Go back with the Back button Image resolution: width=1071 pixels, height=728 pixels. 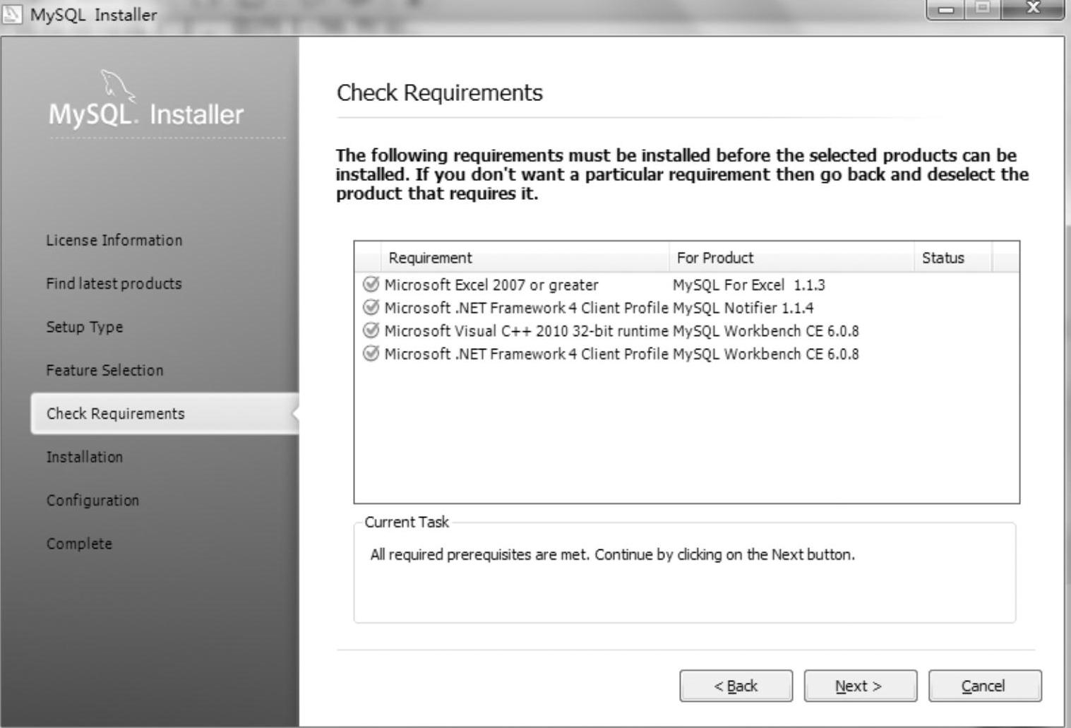point(736,686)
